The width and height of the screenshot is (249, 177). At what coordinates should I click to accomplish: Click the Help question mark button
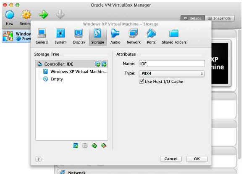[x=38, y=159]
